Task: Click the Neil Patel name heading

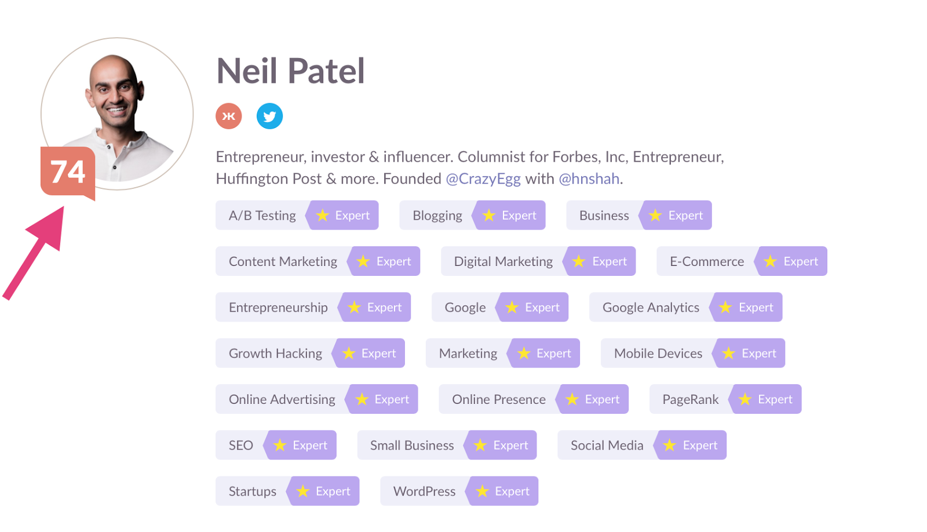Action: pos(290,71)
